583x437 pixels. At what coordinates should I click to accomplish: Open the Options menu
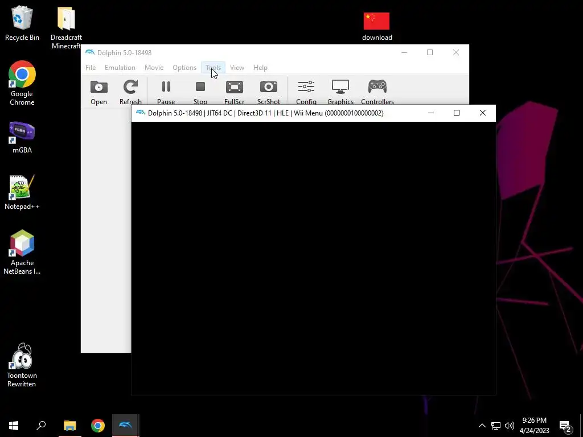click(x=184, y=68)
